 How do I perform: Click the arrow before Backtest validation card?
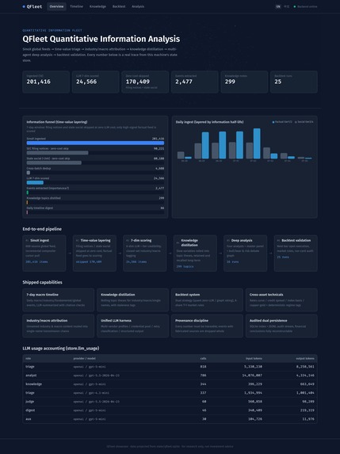tap(270, 253)
